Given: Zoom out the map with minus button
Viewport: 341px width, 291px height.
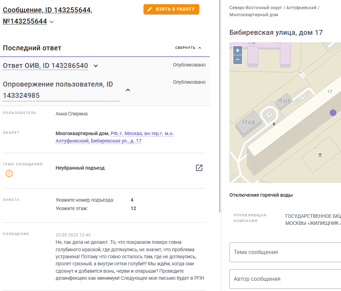Looking at the screenshot, I should click(238, 59).
